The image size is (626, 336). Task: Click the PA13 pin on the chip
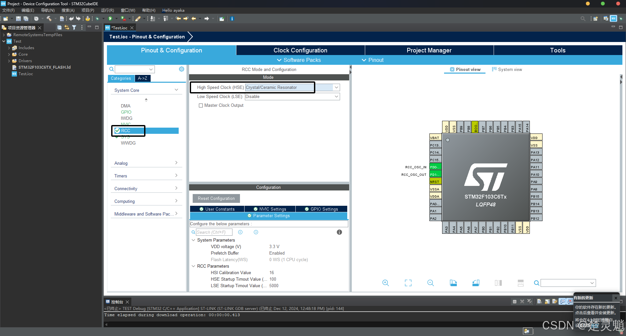point(536,152)
